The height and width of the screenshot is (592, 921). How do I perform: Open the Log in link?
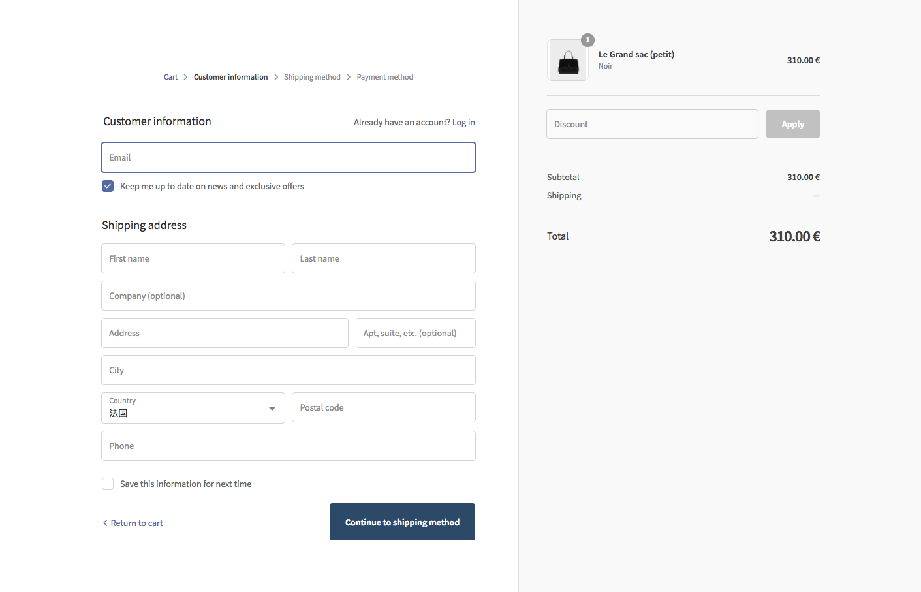click(x=463, y=122)
